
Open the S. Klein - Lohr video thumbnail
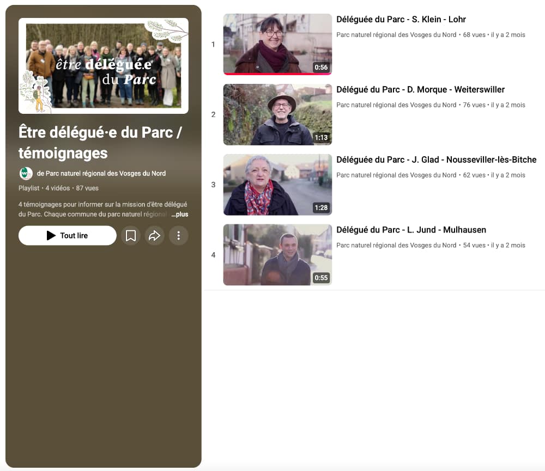[277, 44]
